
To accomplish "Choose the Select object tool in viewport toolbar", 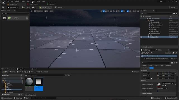I will click(101, 11).
